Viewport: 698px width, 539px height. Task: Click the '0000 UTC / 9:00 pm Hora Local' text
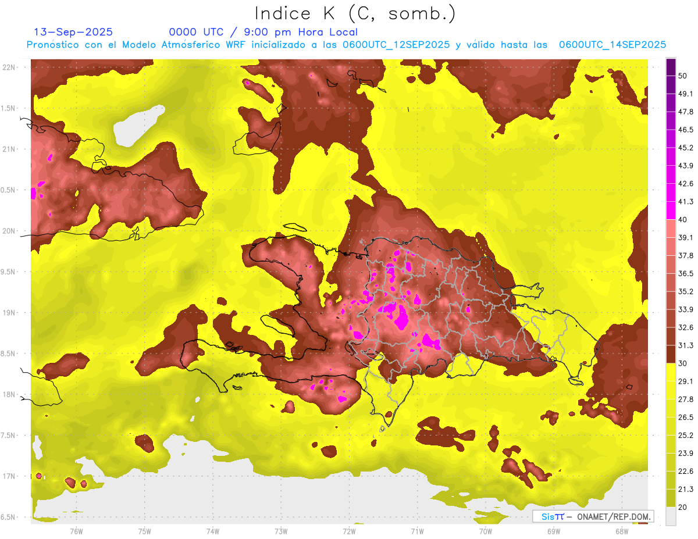(x=263, y=32)
